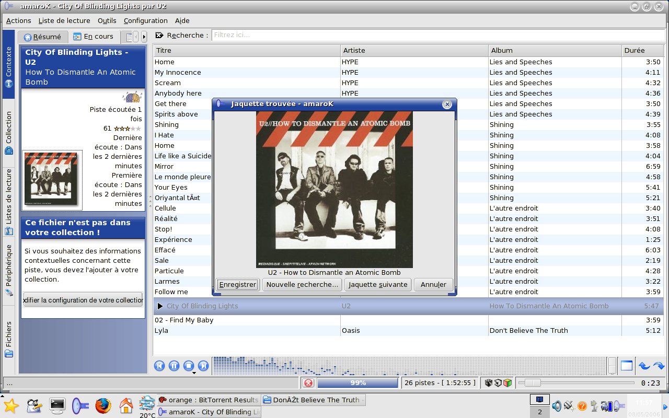The image size is (669, 418).
Task: Open the home folder icon in the panel
Action: pyautogui.click(x=126, y=405)
